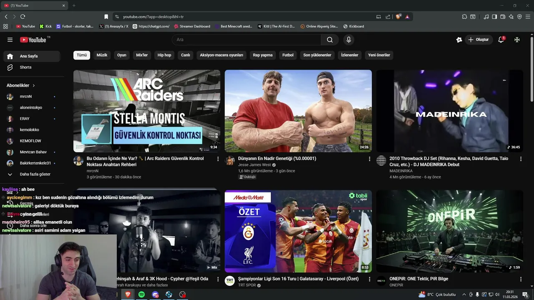Open options menu for ONEPiR video
This screenshot has height=300, width=534.
point(521,279)
